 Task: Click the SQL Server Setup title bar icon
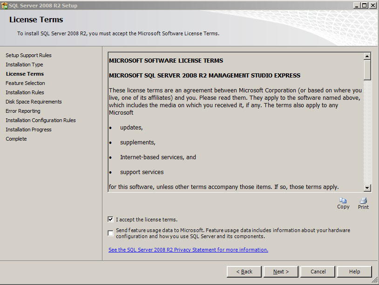click(x=4, y=5)
